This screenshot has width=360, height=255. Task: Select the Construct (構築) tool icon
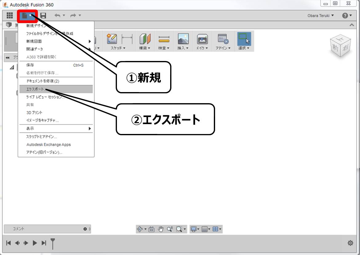[x=145, y=38]
